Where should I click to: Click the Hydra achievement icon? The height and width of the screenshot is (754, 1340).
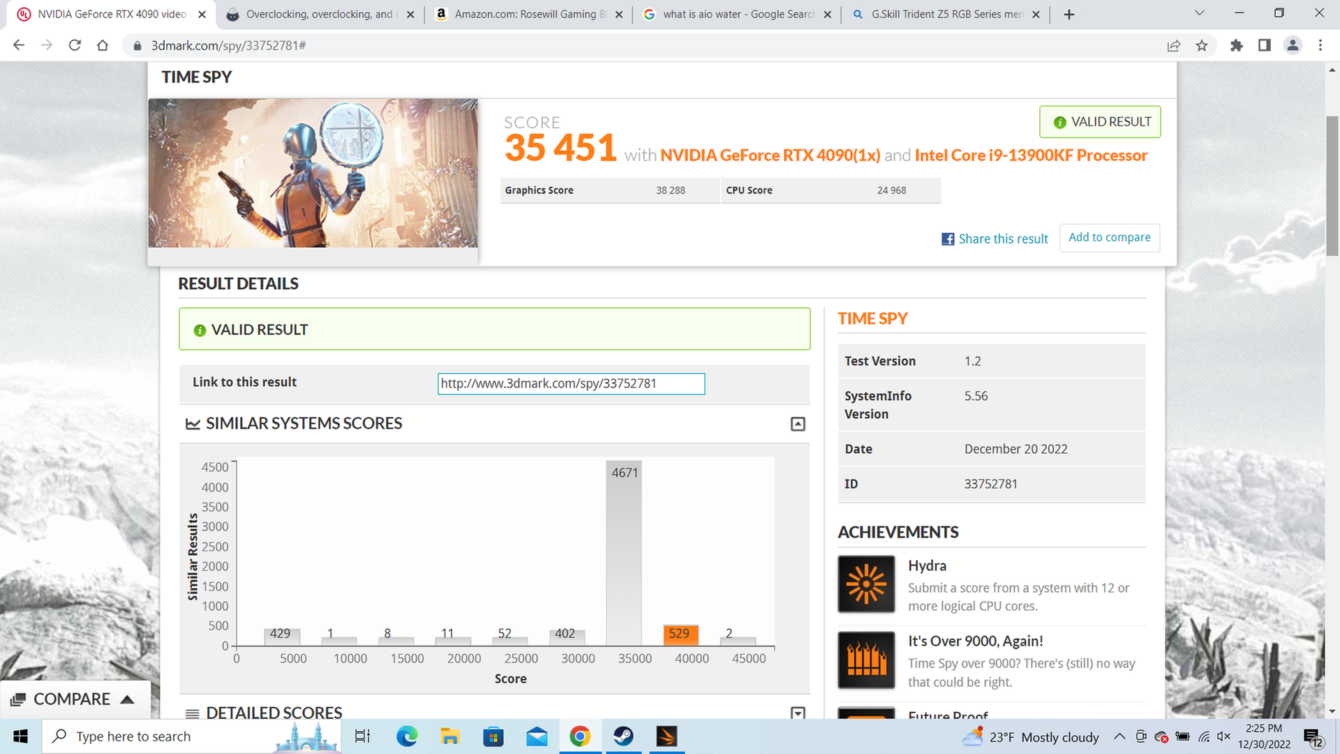pyautogui.click(x=866, y=584)
